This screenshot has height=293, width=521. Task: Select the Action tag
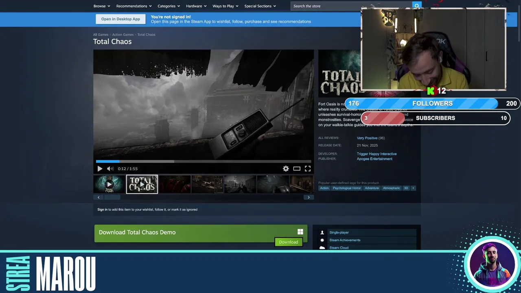point(324,188)
